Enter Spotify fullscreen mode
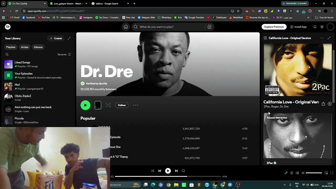This screenshot has width=336, height=189. tap(332, 173)
